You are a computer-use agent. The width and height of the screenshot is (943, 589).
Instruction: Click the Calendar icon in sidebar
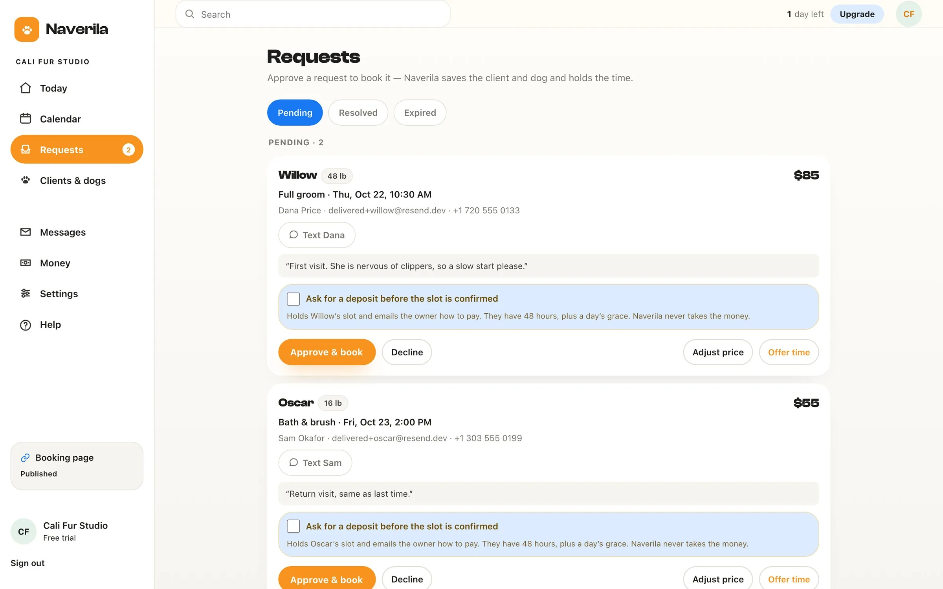point(26,119)
